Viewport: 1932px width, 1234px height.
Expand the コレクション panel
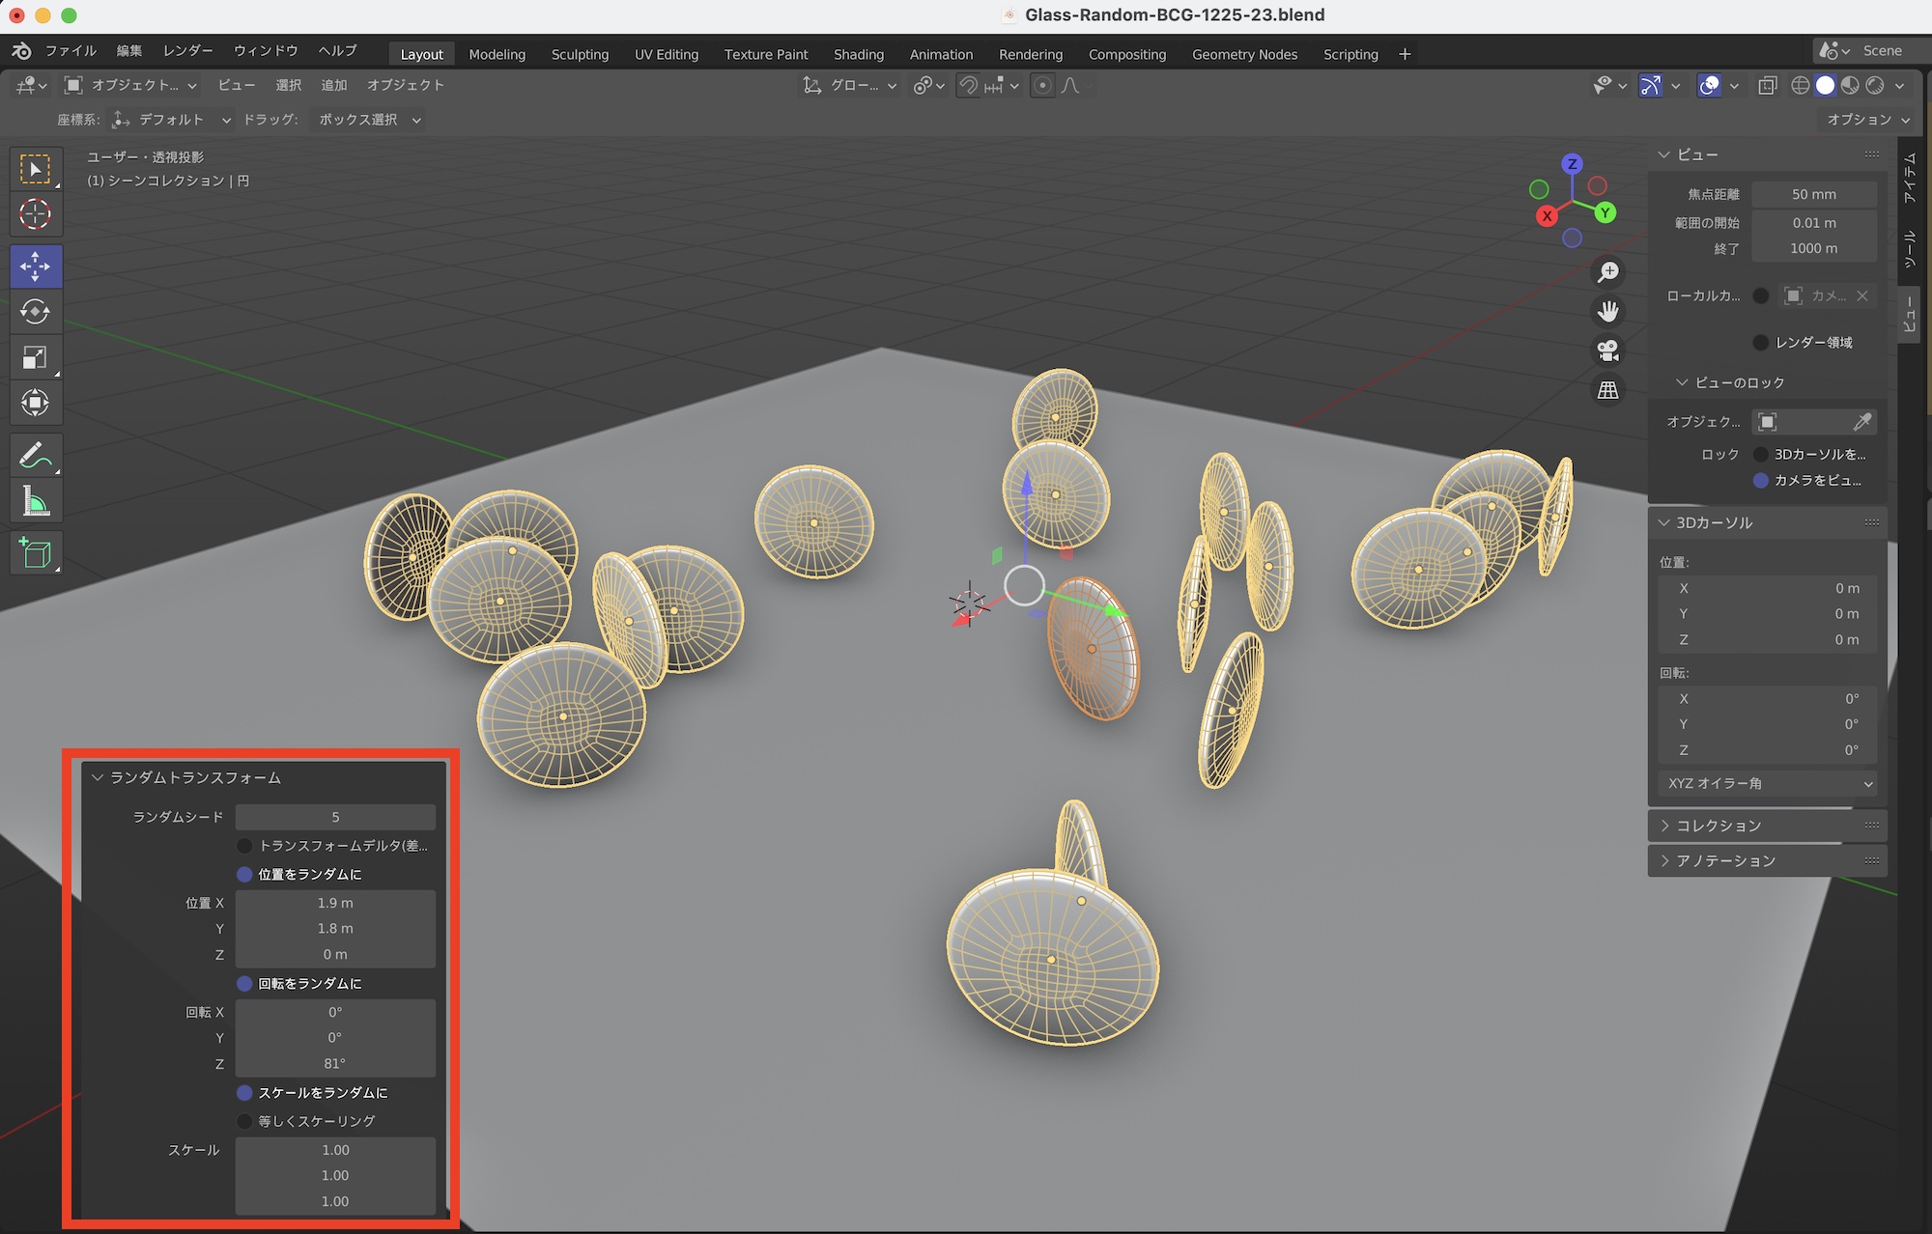(1719, 826)
